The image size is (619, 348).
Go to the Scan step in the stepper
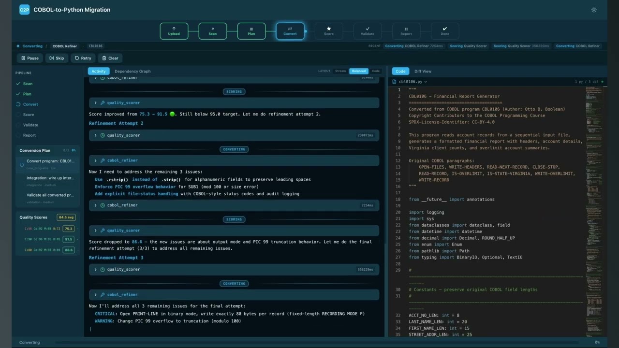click(213, 31)
